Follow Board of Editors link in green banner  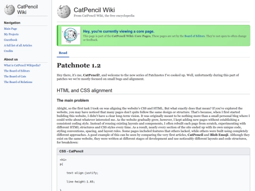coord(195,36)
